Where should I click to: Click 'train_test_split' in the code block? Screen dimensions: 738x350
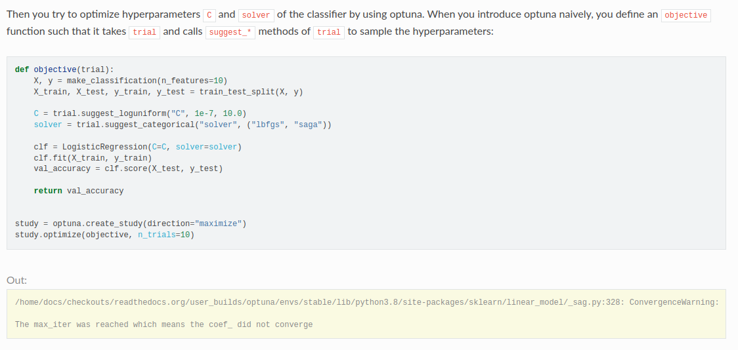(x=237, y=92)
